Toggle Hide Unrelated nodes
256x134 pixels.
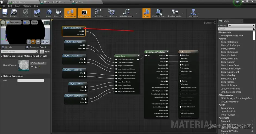[126, 13]
